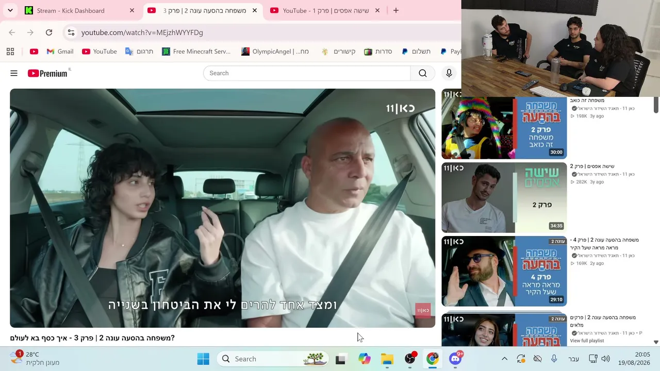Click the page scrollbar thumb
This screenshot has width=660, height=371.
[656, 105]
